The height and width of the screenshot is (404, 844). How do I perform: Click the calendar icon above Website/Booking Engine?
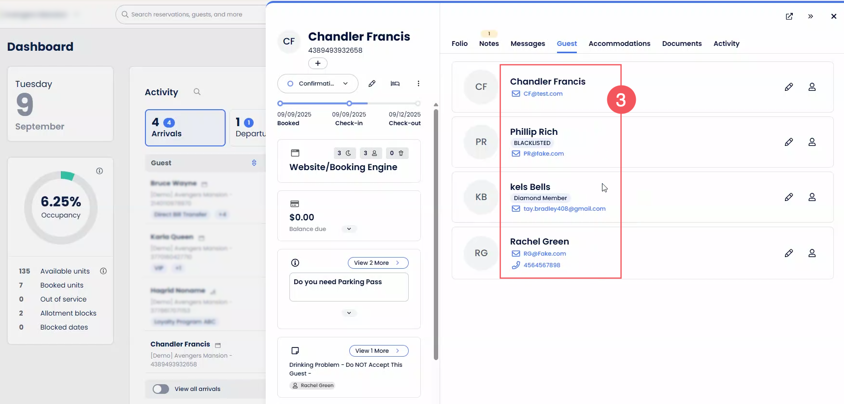click(295, 153)
